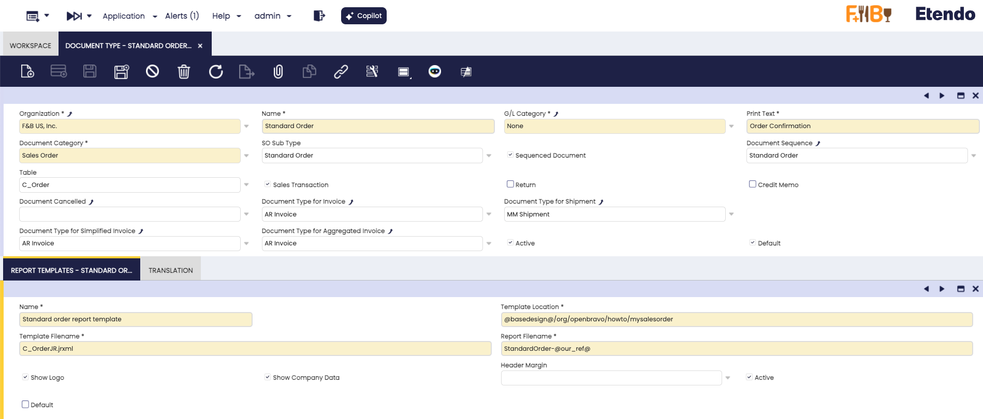Click the trash delete record icon

pyautogui.click(x=184, y=71)
